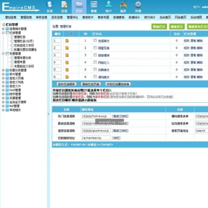Collapse the 专题管理 tree node

[x=3, y=53]
